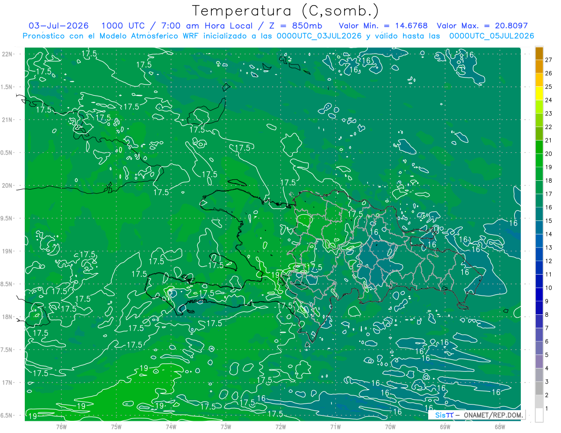Click the latitude label 17N
This screenshot has height=433, width=561.
click(7, 383)
